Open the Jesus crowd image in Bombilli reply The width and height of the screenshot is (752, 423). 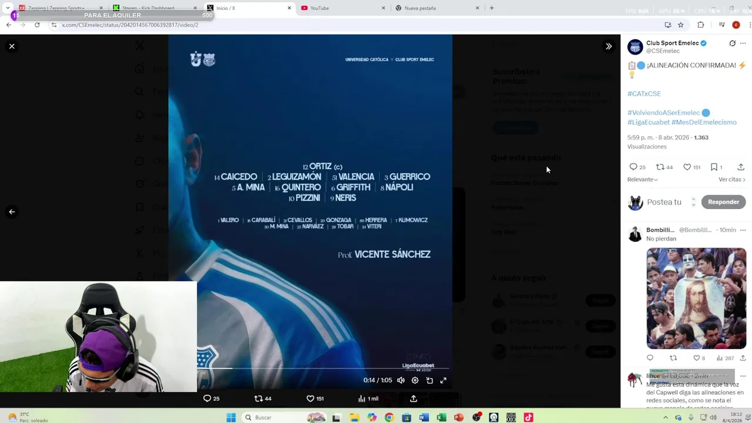pos(696,298)
